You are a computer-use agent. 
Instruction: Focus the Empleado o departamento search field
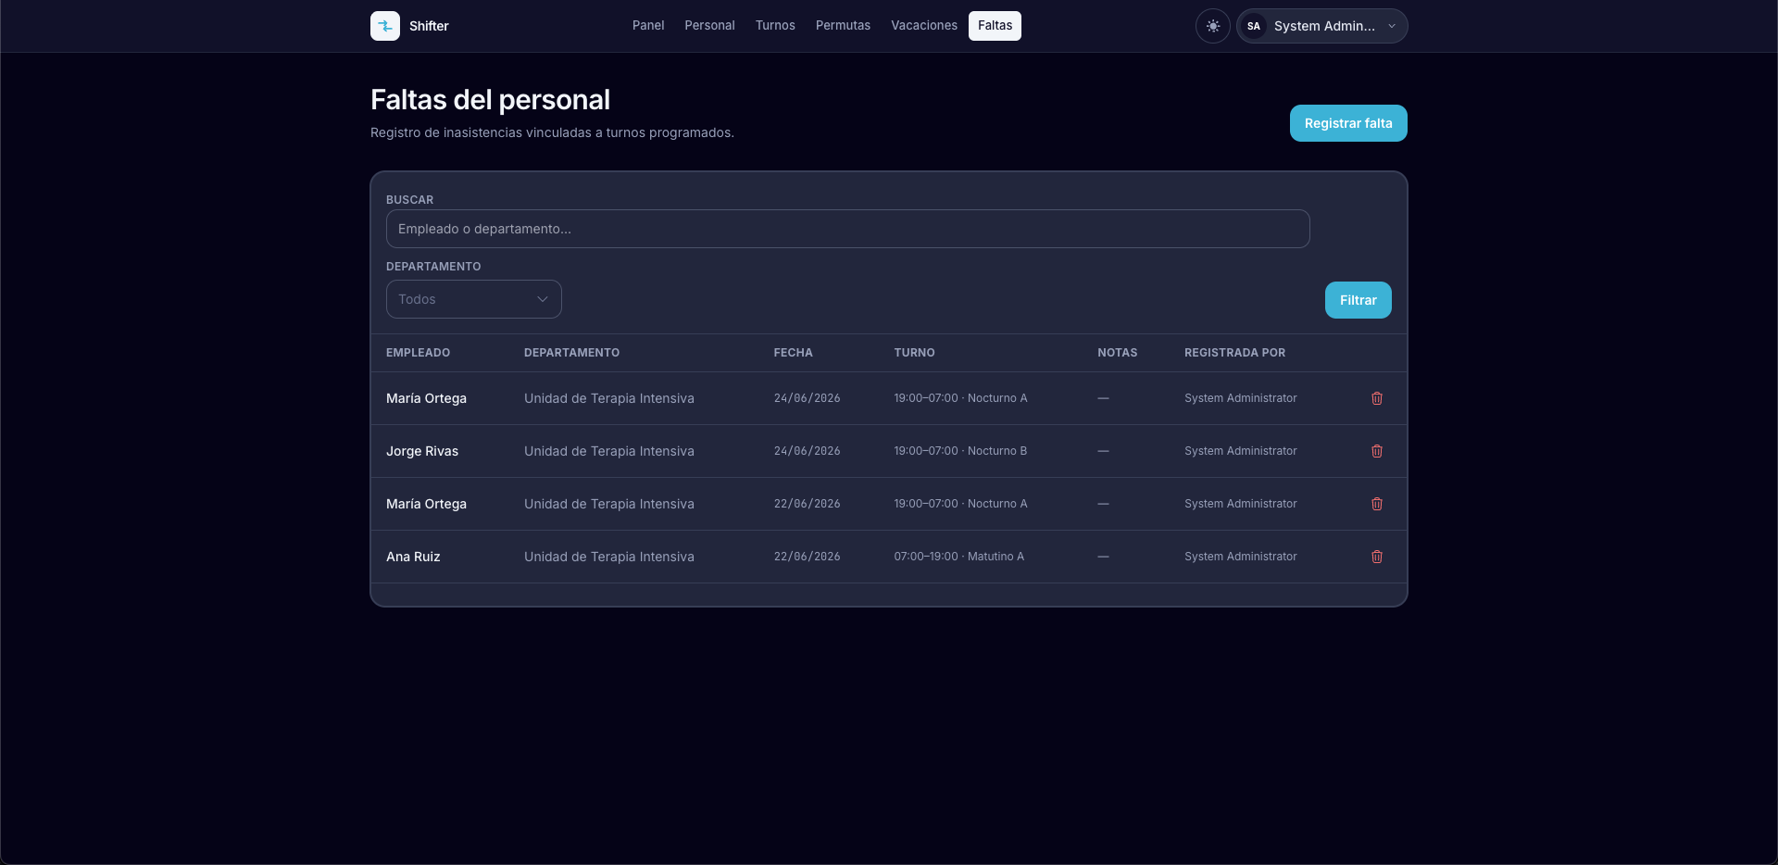[848, 229]
